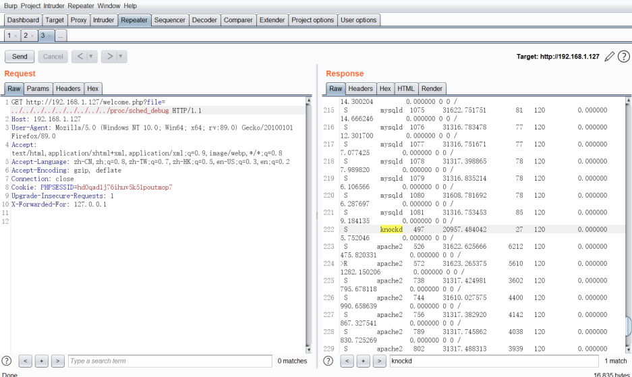This screenshot has width=632, height=377.
Task: Open request search help icon
Action: pos(7,361)
